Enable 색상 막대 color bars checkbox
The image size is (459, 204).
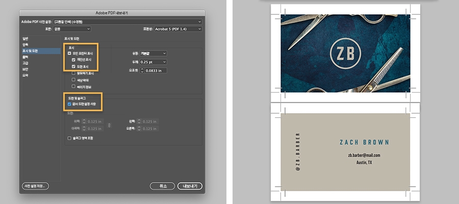coord(74,80)
